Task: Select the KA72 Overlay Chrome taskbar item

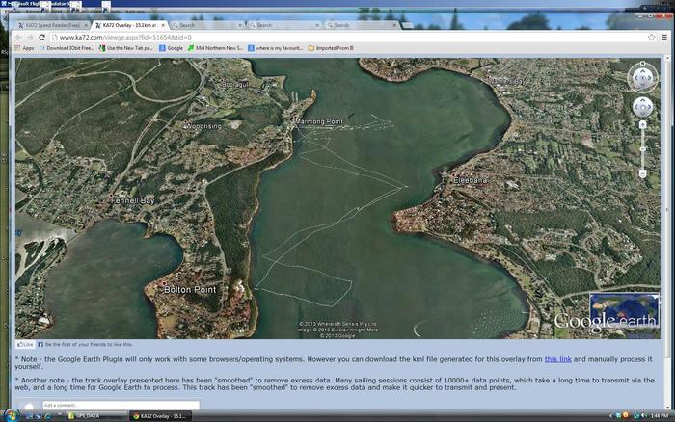Action: tap(160, 416)
